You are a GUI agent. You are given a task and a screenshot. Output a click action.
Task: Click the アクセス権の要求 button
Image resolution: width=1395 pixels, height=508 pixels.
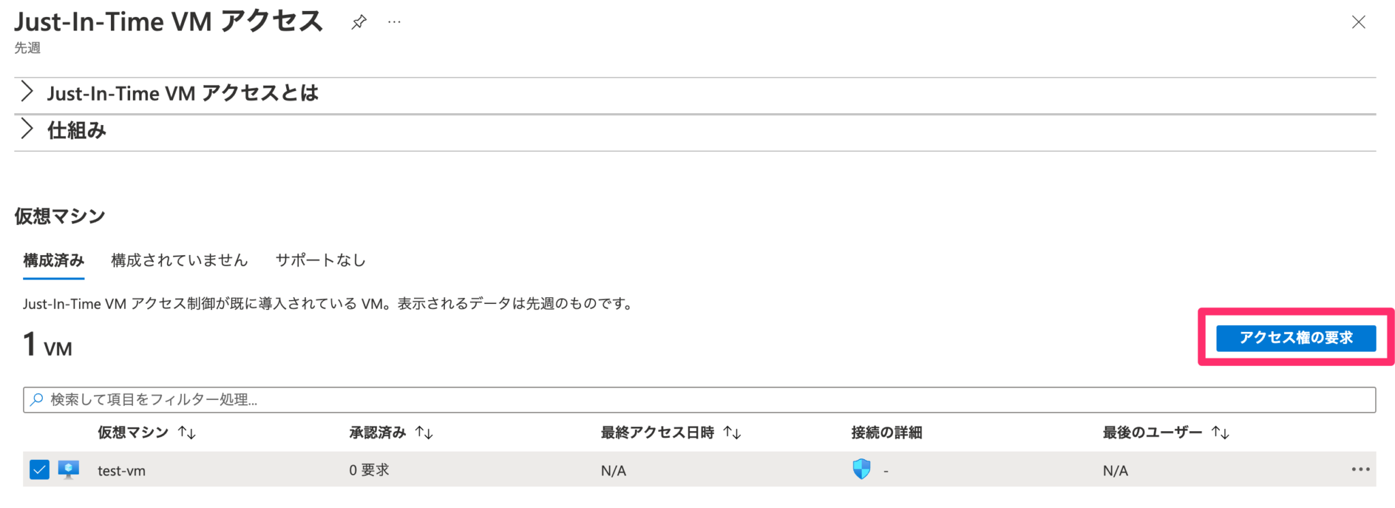click(1296, 337)
